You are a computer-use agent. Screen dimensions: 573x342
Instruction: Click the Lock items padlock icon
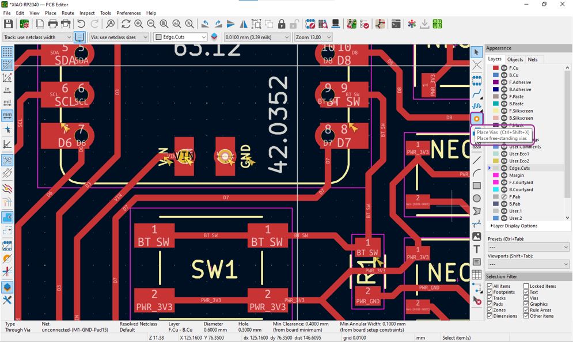point(282,24)
